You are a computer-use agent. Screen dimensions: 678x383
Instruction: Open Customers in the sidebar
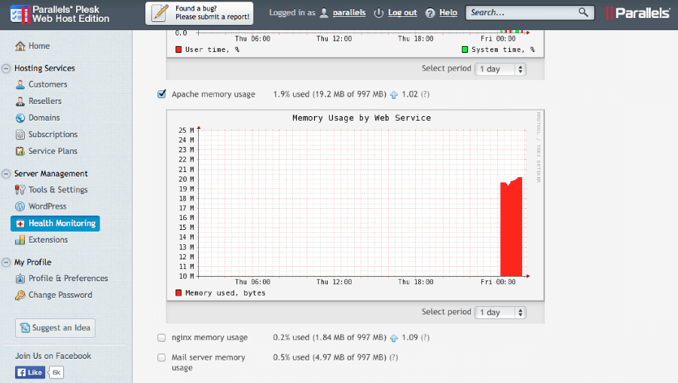47,84
